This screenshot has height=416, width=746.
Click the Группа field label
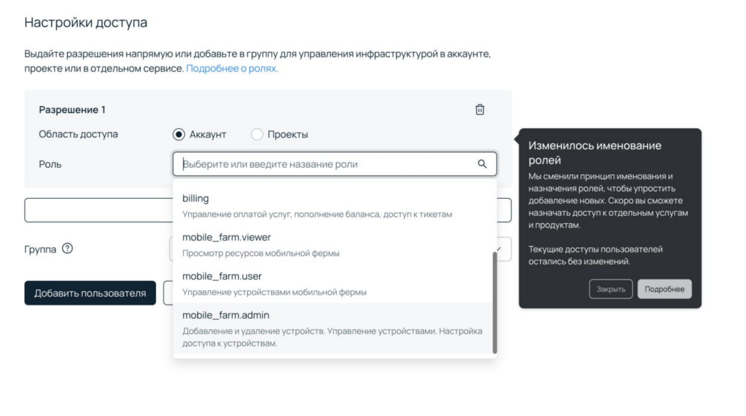pos(40,250)
